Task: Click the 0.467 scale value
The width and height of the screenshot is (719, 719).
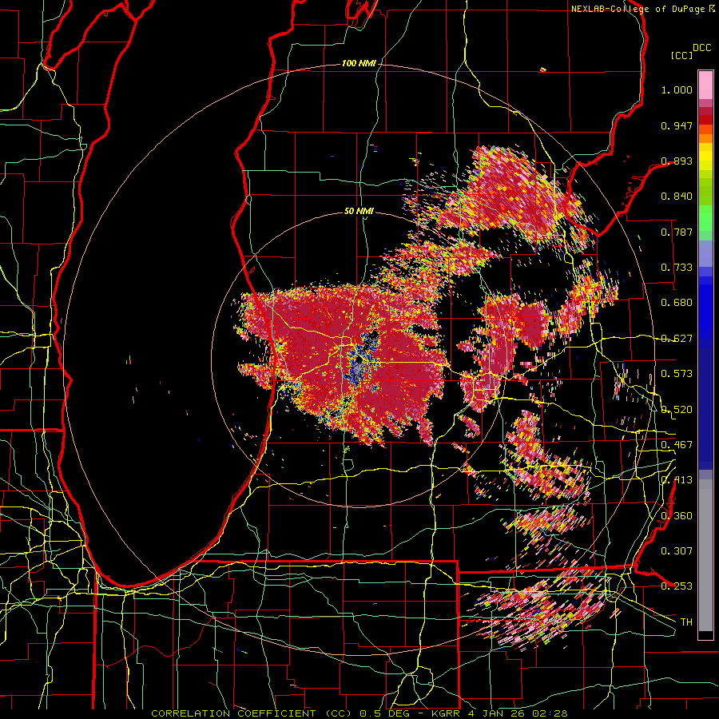Action: (677, 444)
